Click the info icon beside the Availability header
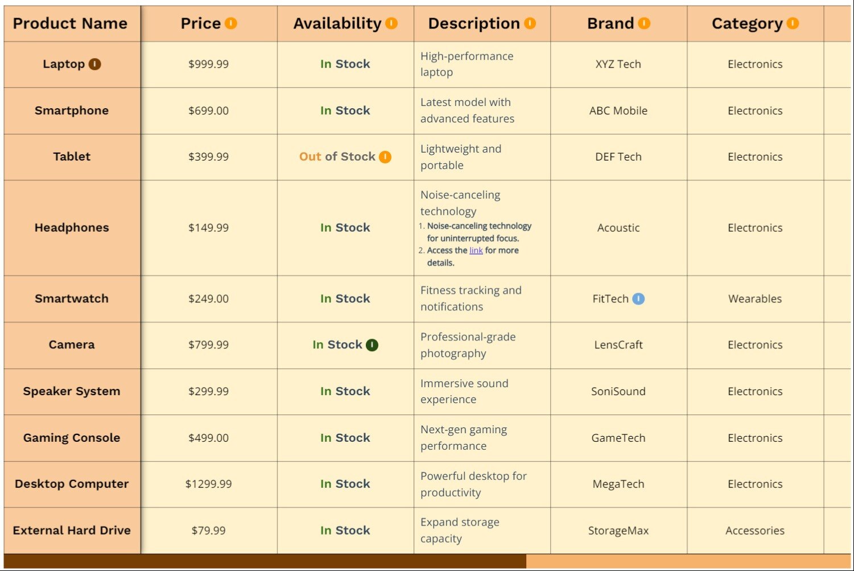Viewport: 854px width, 571px height. (x=391, y=23)
